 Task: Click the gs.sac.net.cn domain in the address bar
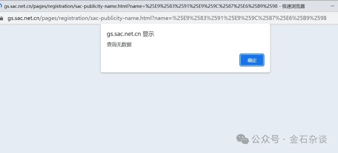pos(23,18)
